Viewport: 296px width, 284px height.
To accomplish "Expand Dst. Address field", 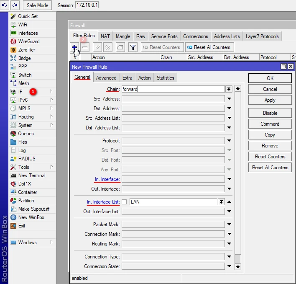I will point(229,108).
